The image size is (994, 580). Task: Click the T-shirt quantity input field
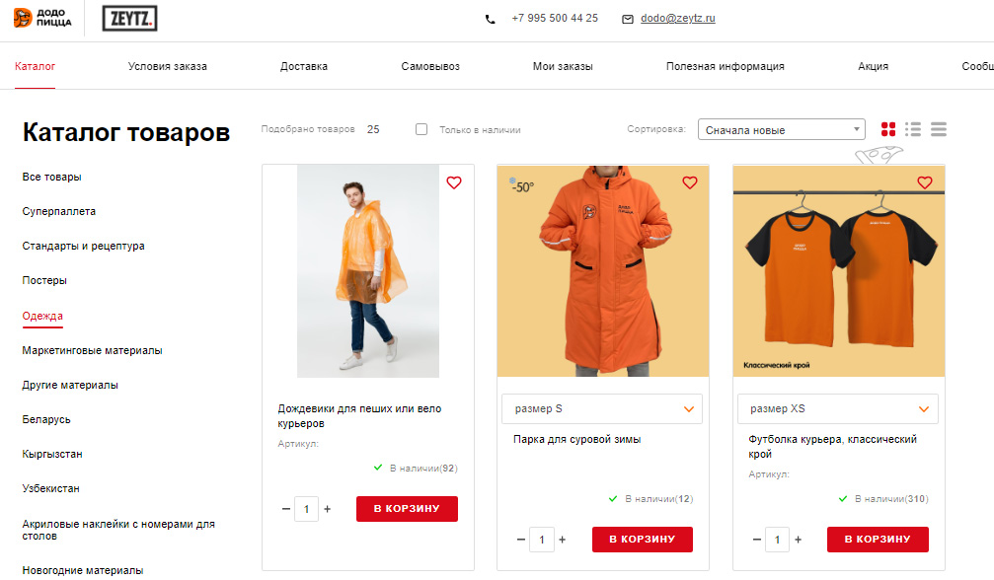coord(777,540)
